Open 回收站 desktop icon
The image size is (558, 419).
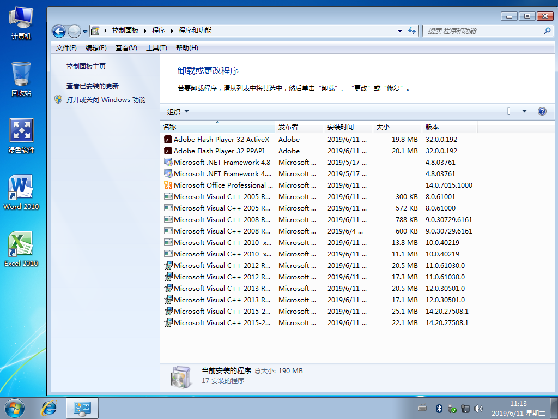(21, 79)
